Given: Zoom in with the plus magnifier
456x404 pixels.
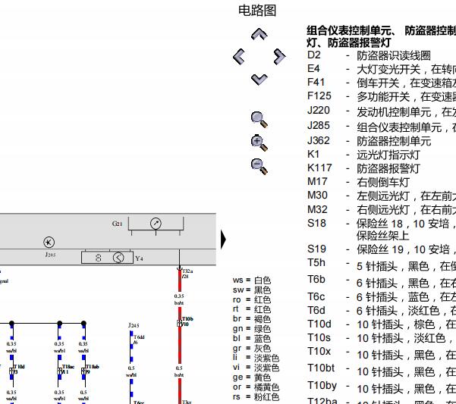Looking at the screenshot, I should [x=259, y=142].
